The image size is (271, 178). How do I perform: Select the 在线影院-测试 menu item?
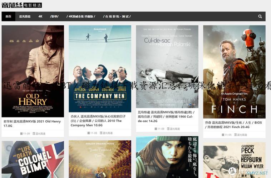[x=117, y=16]
